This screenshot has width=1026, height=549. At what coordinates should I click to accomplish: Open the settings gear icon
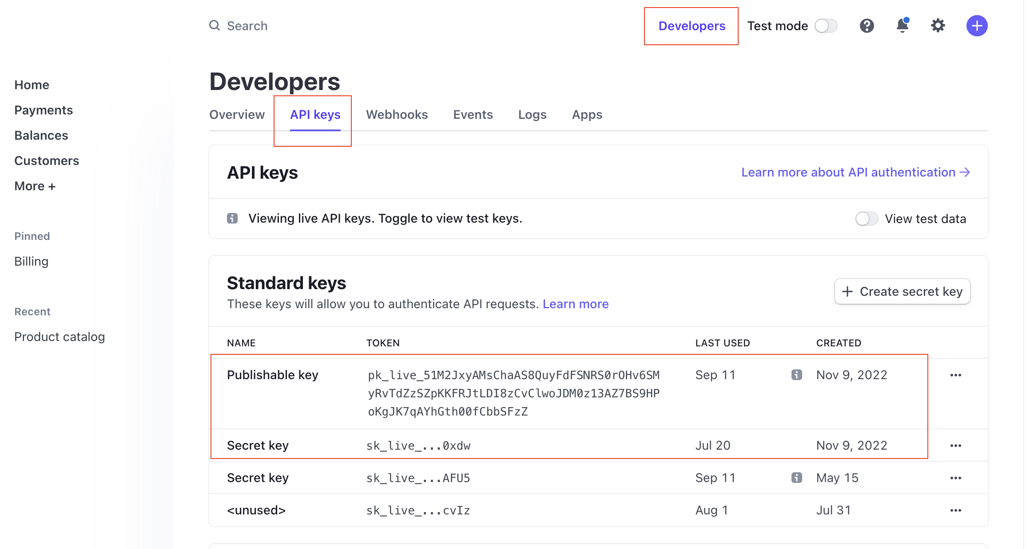(938, 26)
